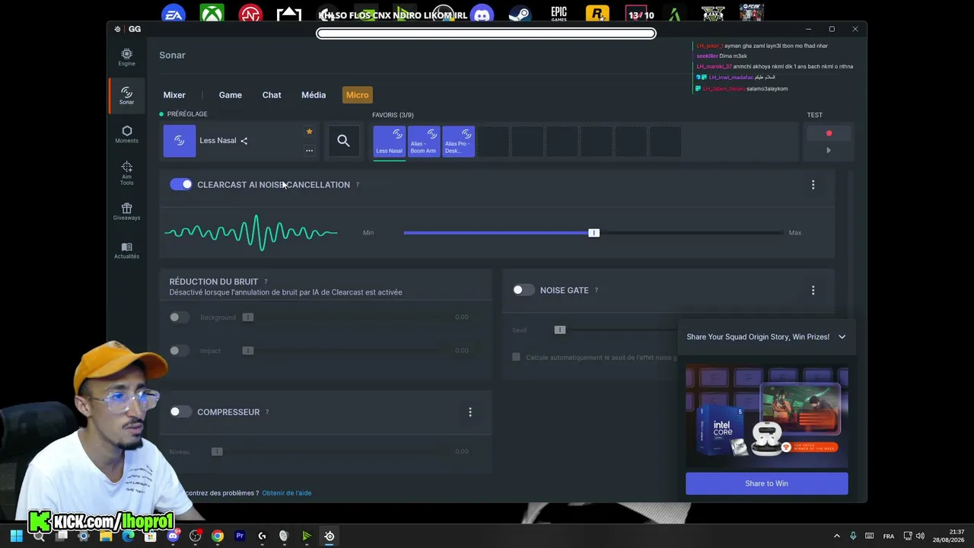Open Actualités news section
This screenshot has width=974, height=548.
tap(126, 250)
